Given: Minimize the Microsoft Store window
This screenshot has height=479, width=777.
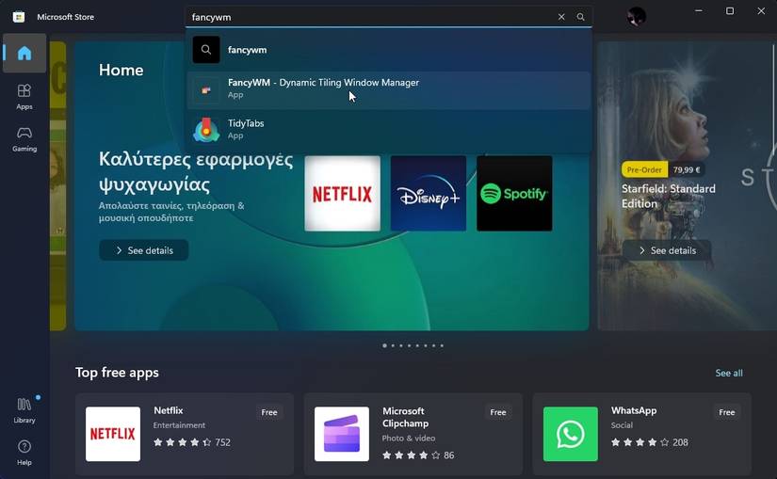Looking at the screenshot, I should (x=699, y=11).
